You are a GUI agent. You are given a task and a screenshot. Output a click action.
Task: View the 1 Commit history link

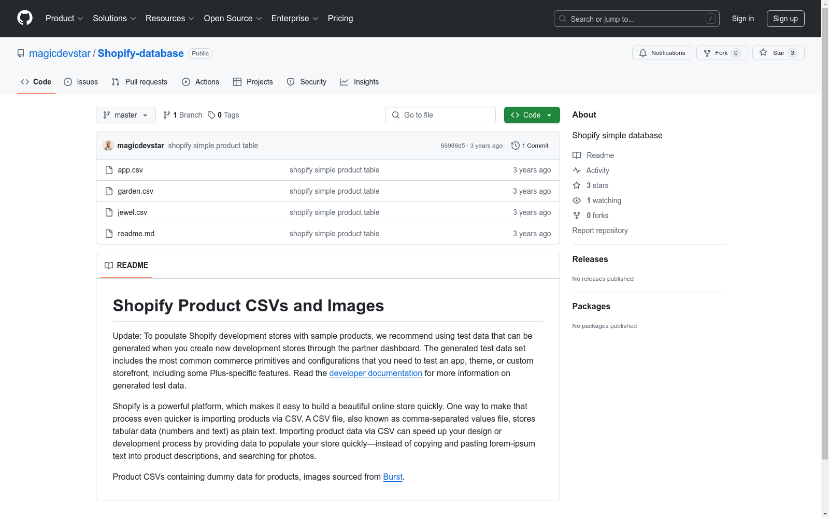[x=530, y=146]
